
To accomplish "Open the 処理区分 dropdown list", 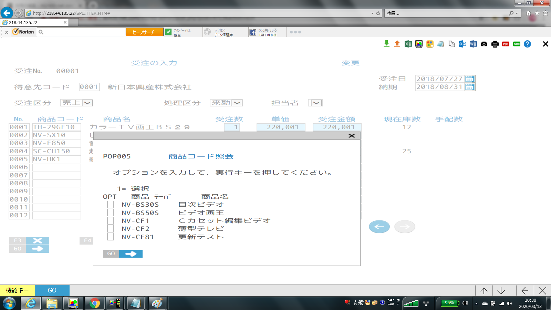I will click(x=237, y=103).
